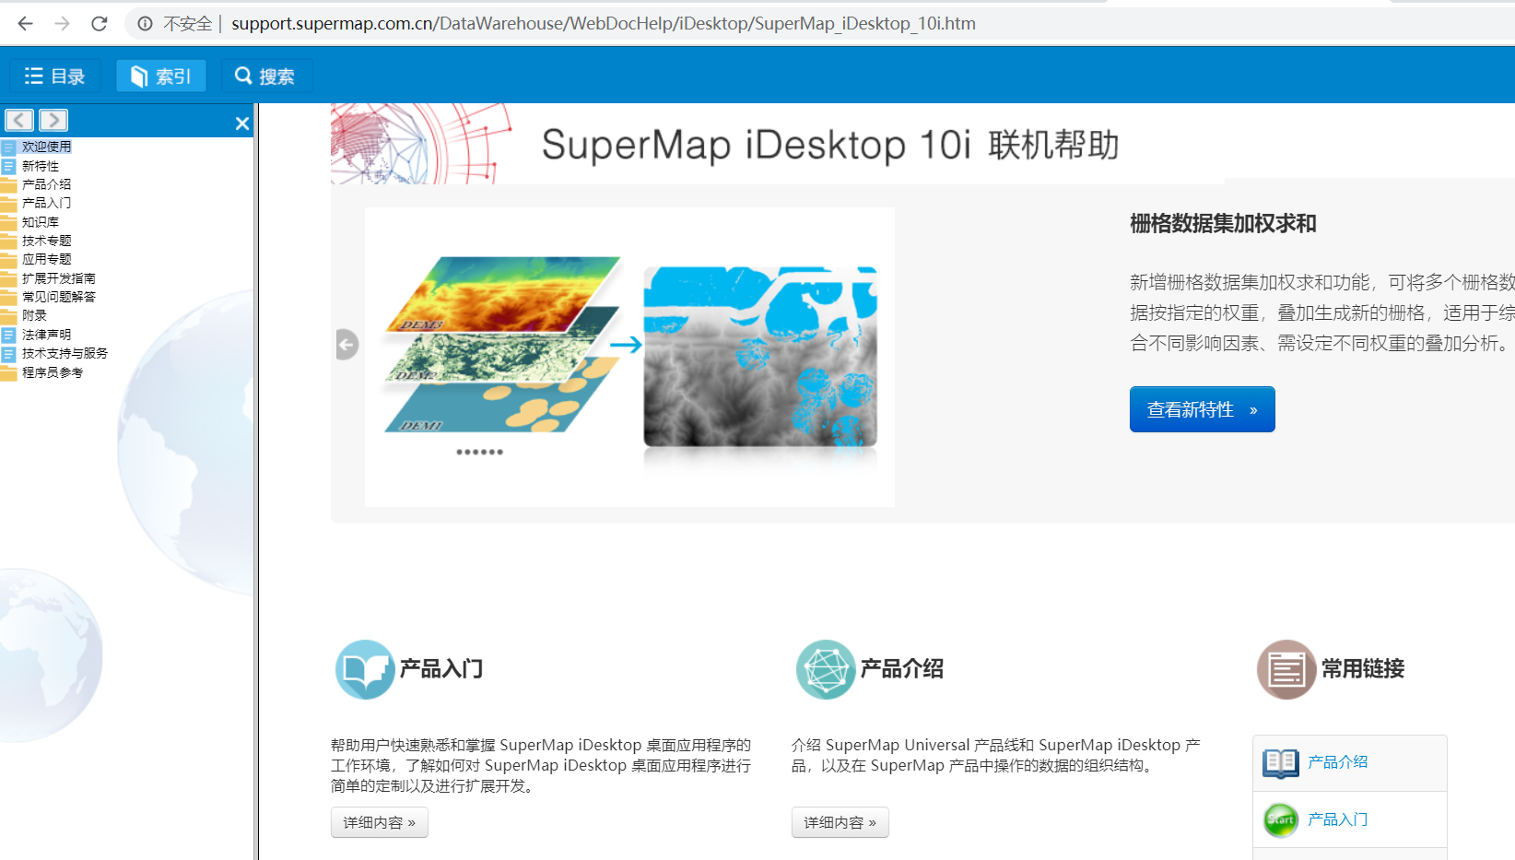This screenshot has width=1515, height=860.
Task: Open the 搜索 search tab
Action: [265, 76]
